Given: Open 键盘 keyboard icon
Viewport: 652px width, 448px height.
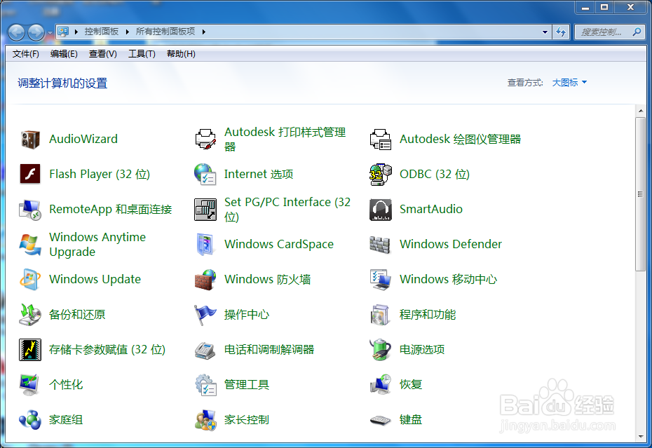Looking at the screenshot, I should coord(381,421).
